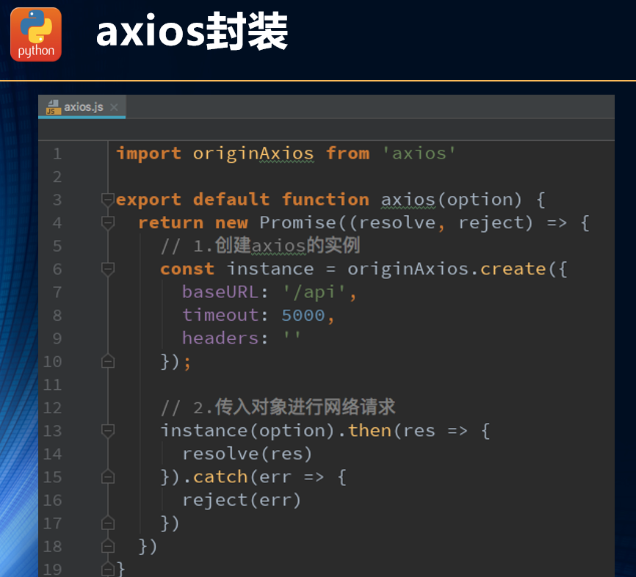Click the JS file icon on axios.js tab
Viewport: 636px width, 577px height.
click(53, 107)
